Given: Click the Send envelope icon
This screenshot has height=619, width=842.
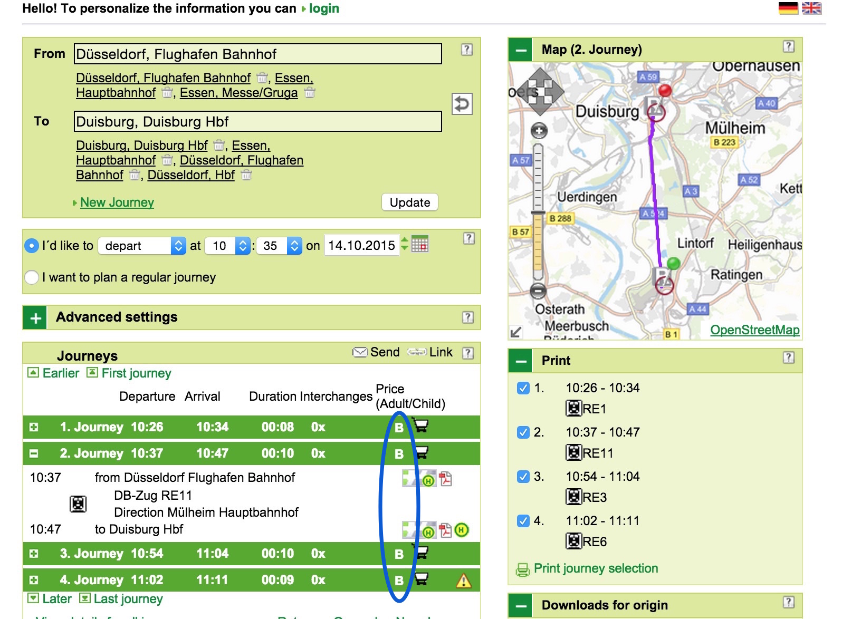Looking at the screenshot, I should pyautogui.click(x=360, y=352).
